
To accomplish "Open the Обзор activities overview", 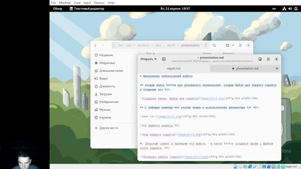I will [57, 8].
